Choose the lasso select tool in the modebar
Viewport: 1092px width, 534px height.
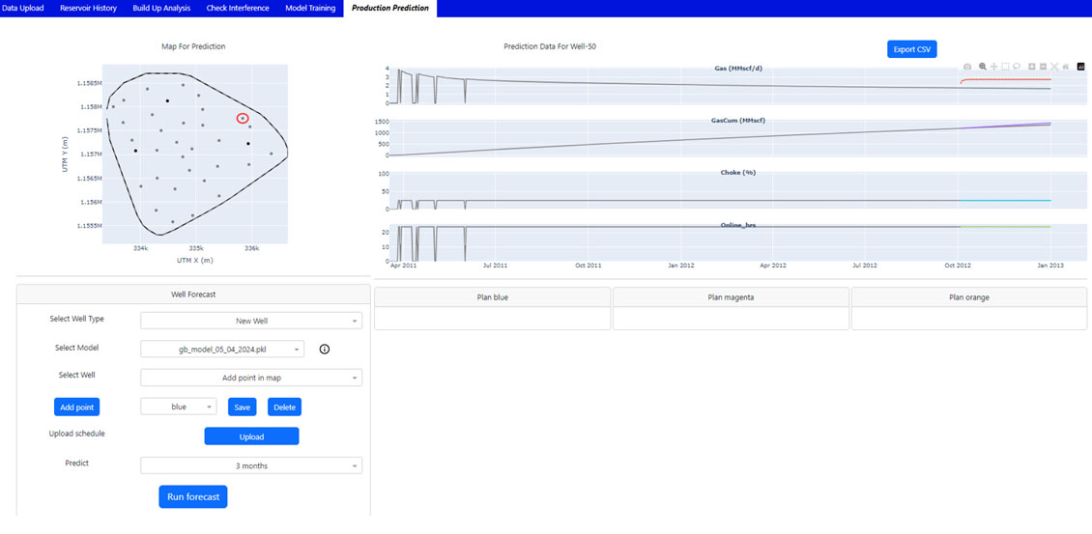click(x=1017, y=66)
